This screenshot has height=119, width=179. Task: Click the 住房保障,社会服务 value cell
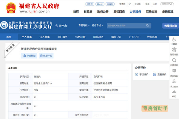click(110, 83)
